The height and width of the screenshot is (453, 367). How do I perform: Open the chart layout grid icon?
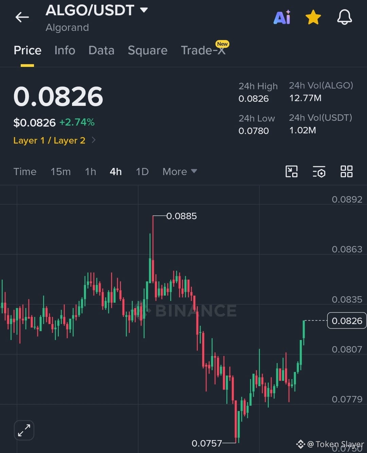(346, 171)
